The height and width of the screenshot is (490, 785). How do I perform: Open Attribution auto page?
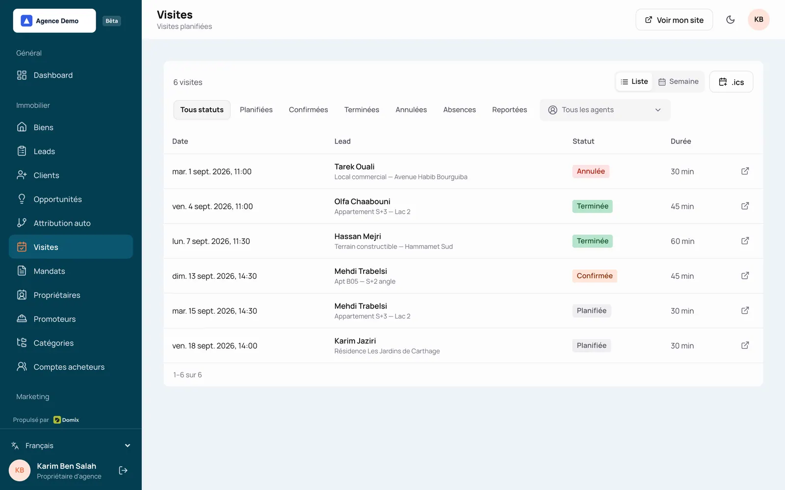[x=71, y=223]
